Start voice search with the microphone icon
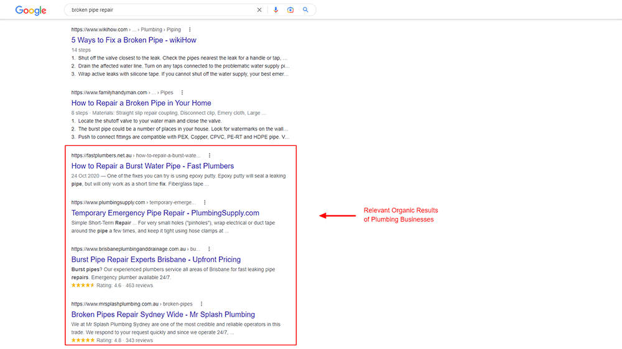622x349 pixels. pyautogui.click(x=276, y=10)
